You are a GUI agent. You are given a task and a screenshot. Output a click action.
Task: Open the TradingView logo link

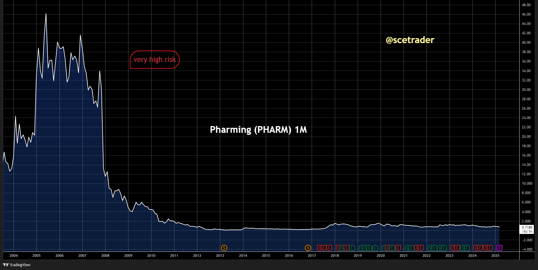click(x=17, y=265)
